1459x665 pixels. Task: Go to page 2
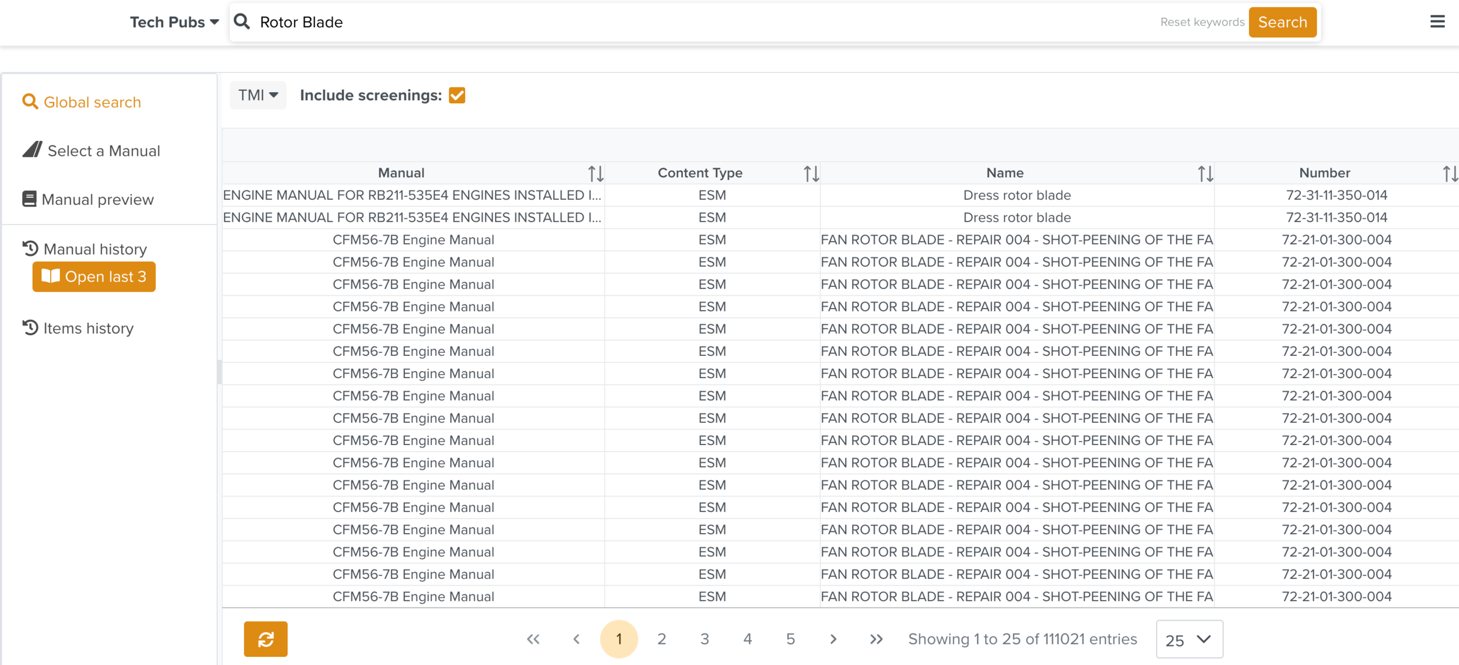click(662, 639)
